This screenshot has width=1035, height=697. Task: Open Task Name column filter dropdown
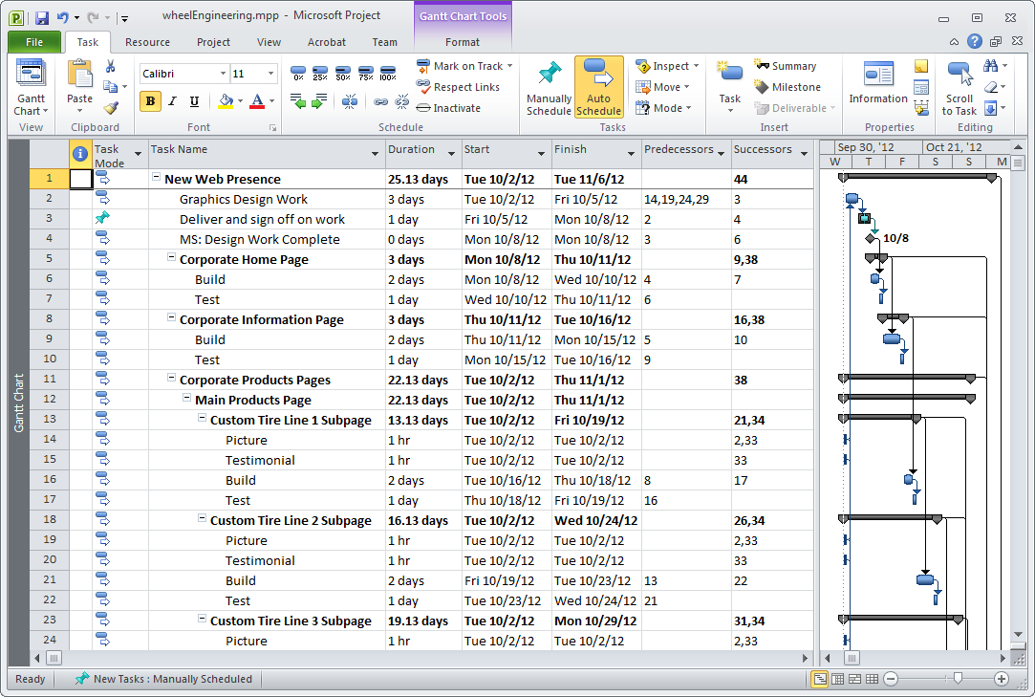tap(375, 154)
